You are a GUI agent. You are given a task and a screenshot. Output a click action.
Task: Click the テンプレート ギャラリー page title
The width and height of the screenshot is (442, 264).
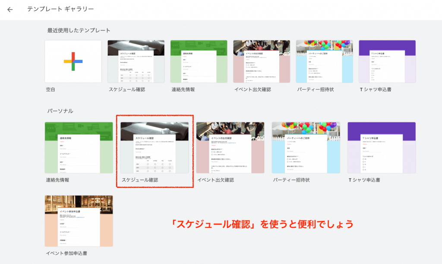(60, 9)
